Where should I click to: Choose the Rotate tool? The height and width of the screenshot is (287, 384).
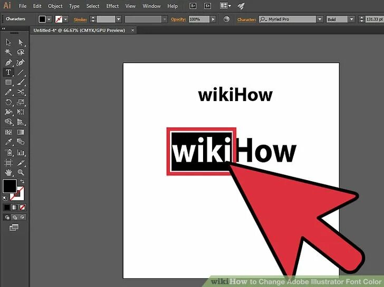(x=8, y=102)
